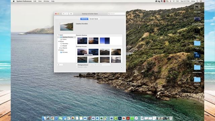215x121 pixels.
Task: Collapse the Apple group in the sidebar
Action: coord(59,35)
